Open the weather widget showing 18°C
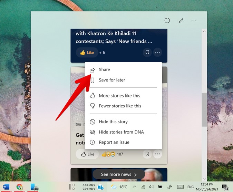The height and width of the screenshot is (192, 233). pyautogui.click(x=118, y=187)
